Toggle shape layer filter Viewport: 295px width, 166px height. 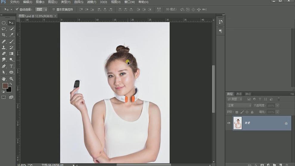click(265, 99)
